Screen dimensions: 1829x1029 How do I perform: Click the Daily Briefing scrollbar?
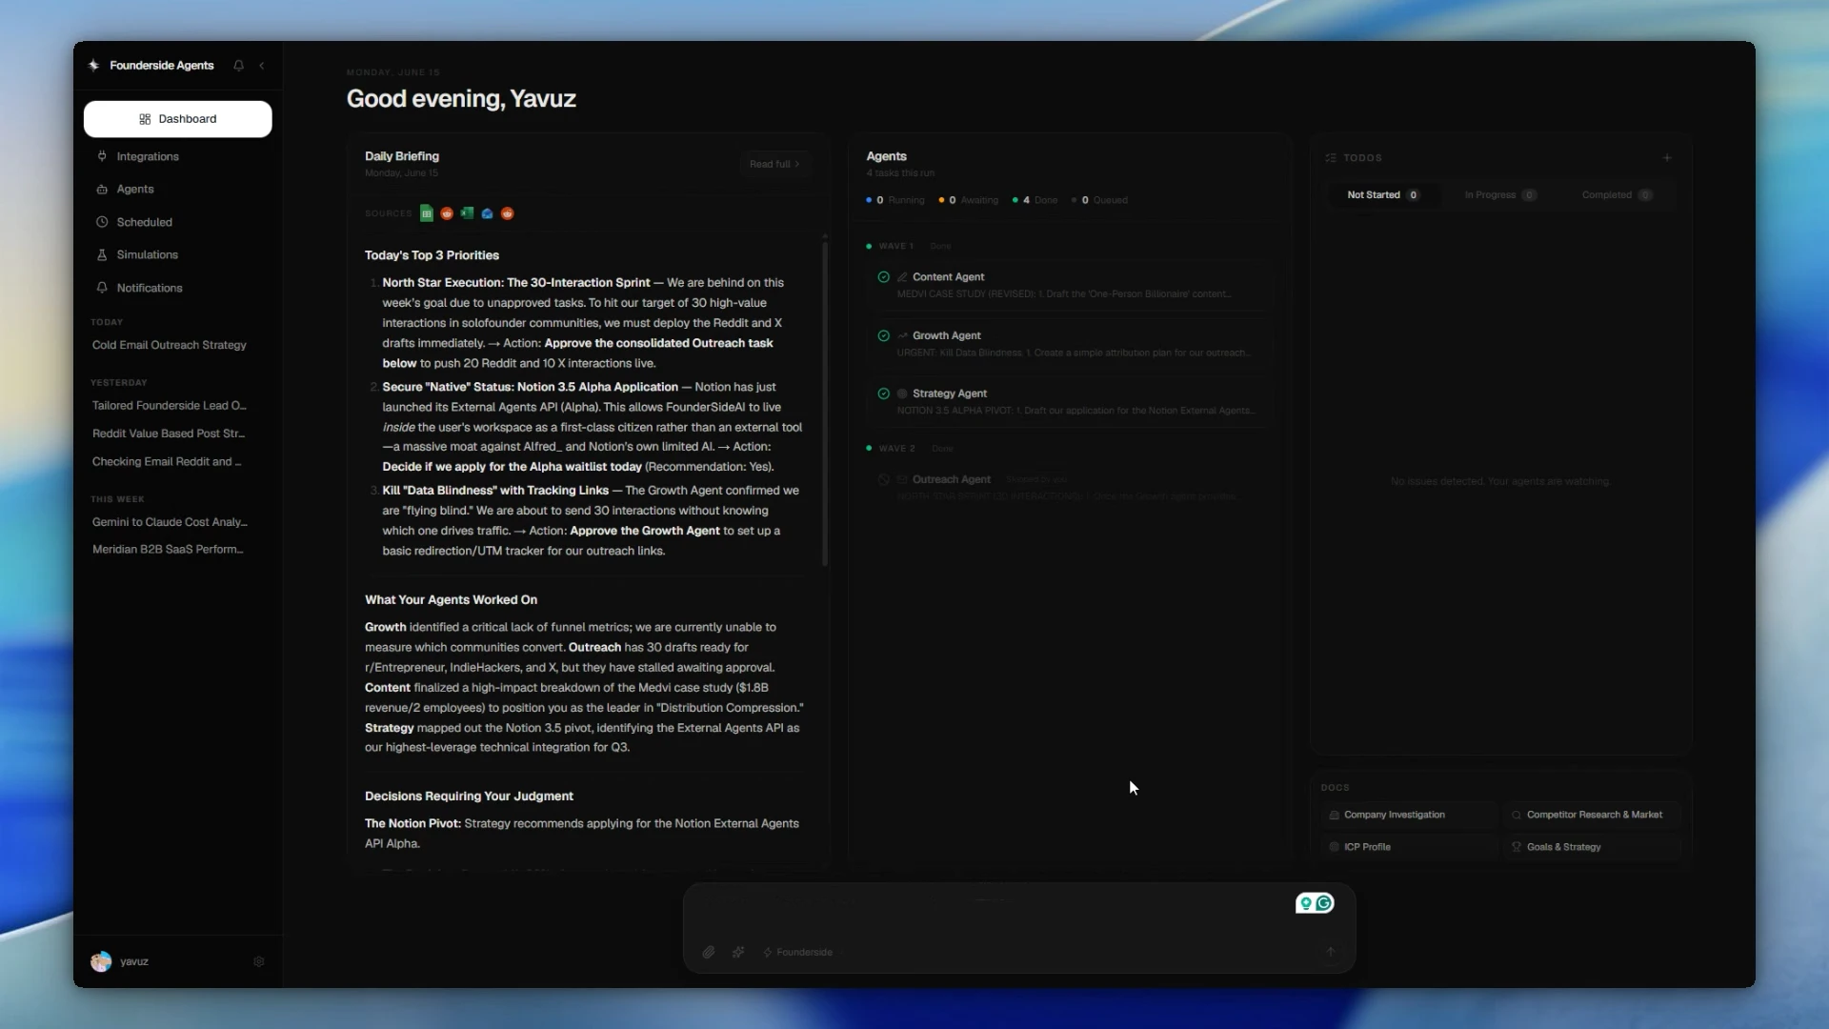tap(825, 402)
